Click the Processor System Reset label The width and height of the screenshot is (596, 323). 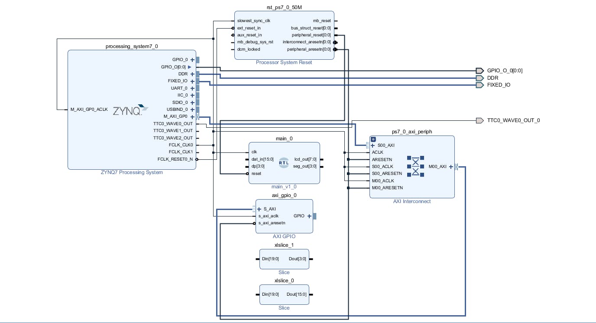(284, 62)
